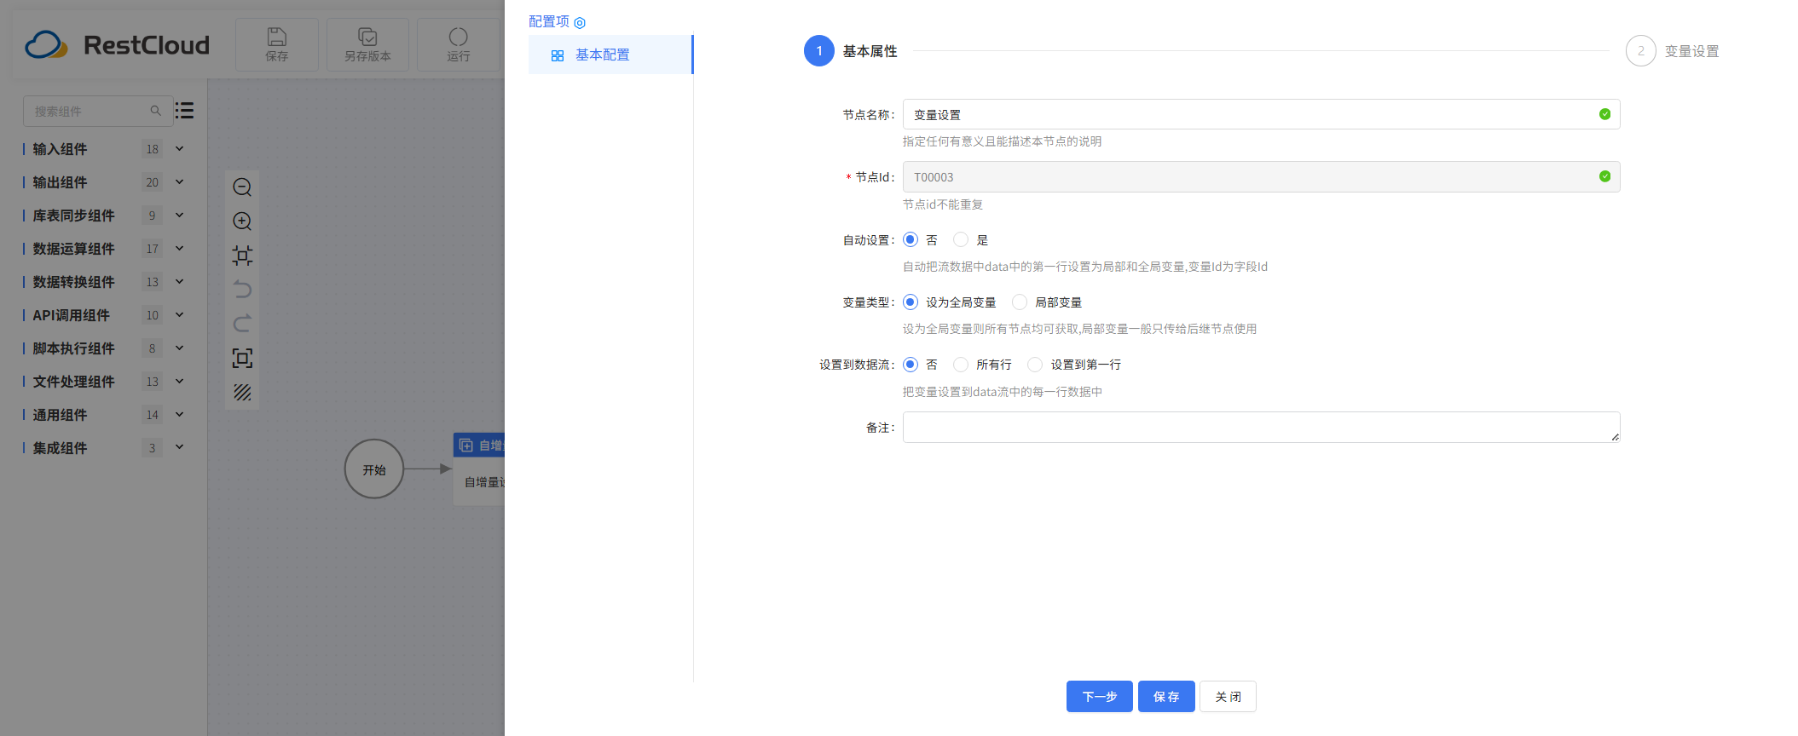Click the config items target icon

click(x=580, y=23)
